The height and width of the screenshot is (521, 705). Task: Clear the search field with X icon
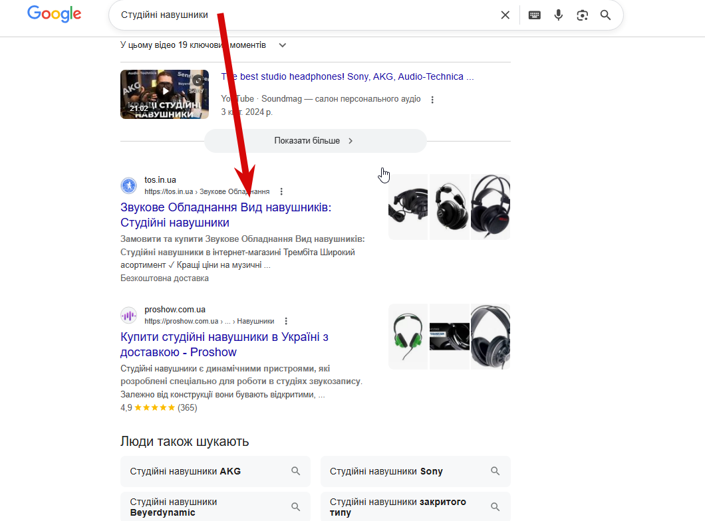505,15
